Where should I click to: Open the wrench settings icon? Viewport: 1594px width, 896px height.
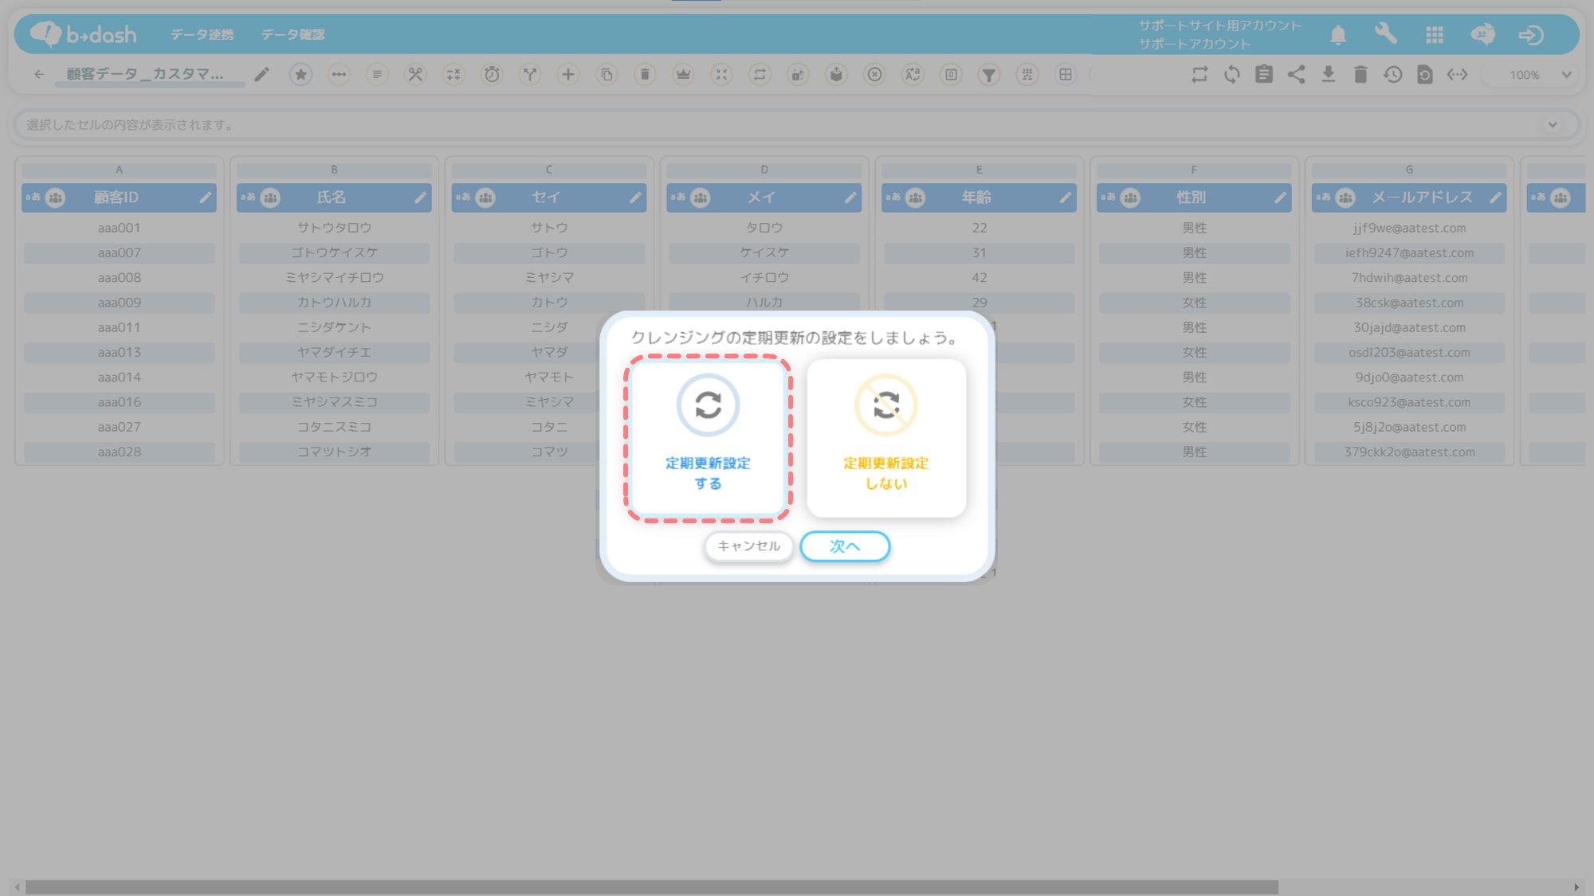coord(1386,33)
